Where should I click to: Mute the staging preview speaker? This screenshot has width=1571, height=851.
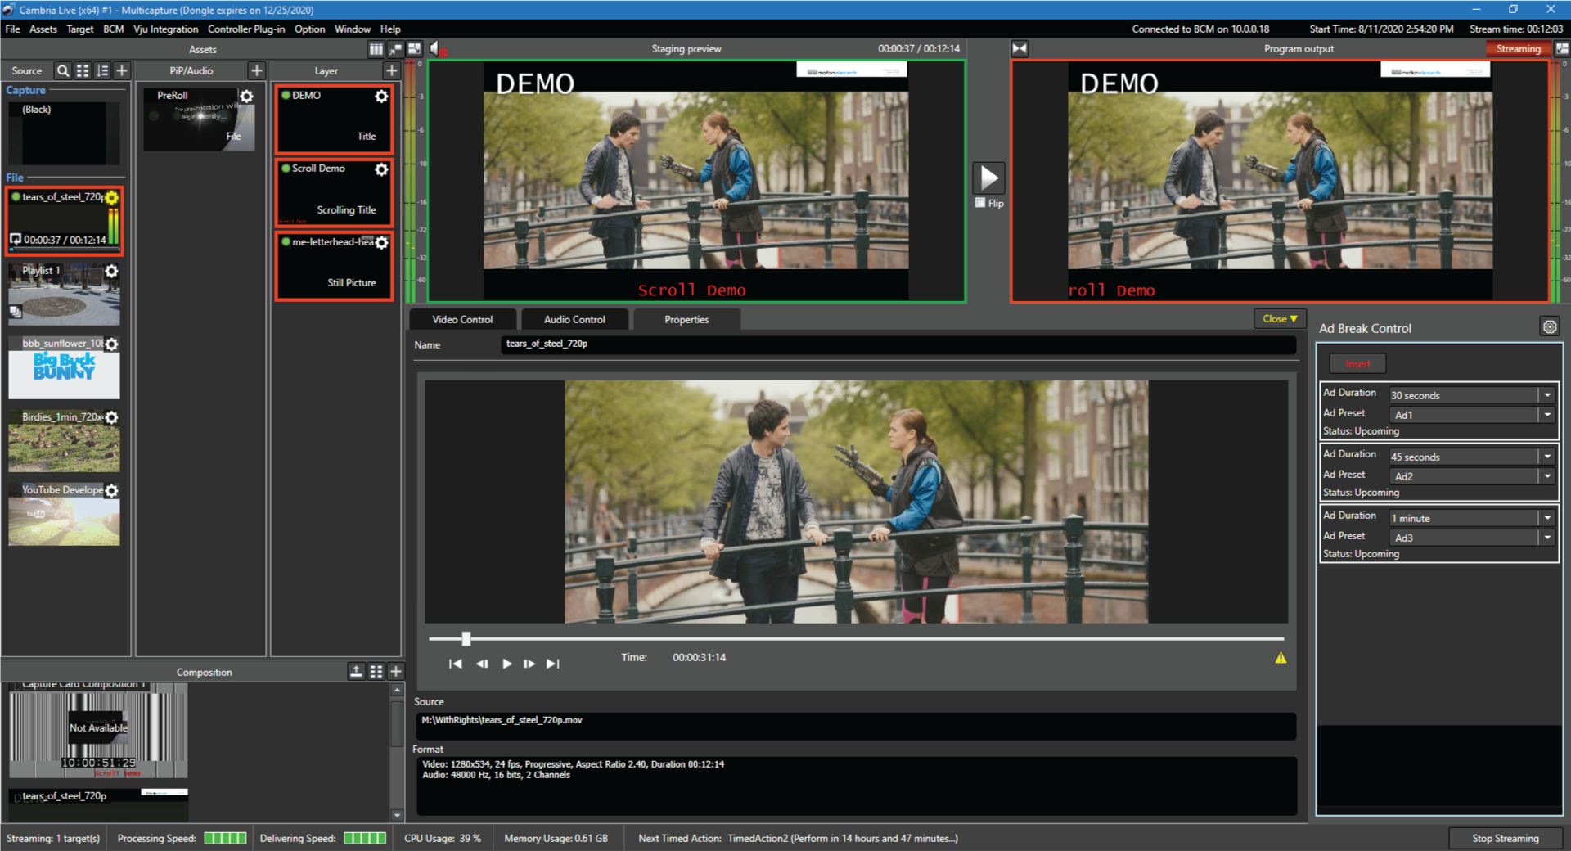coord(436,49)
